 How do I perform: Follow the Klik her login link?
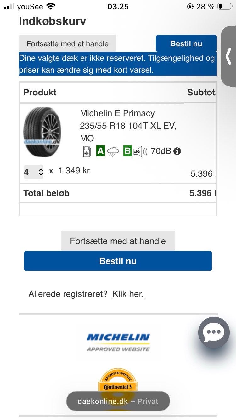pyautogui.click(x=128, y=294)
